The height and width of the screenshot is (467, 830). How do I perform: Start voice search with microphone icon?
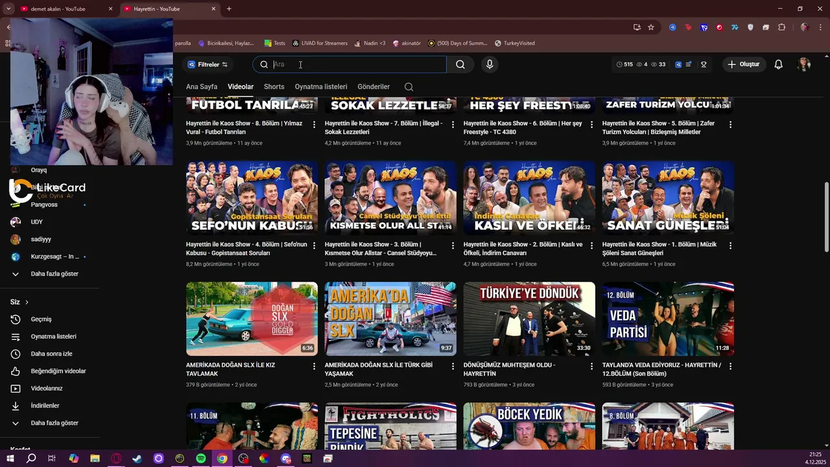(490, 64)
